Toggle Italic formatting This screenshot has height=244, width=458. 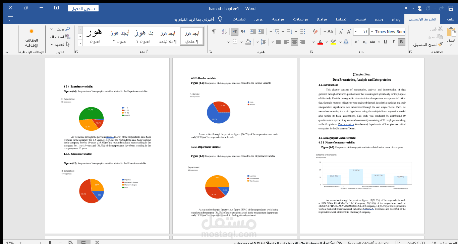point(393,42)
